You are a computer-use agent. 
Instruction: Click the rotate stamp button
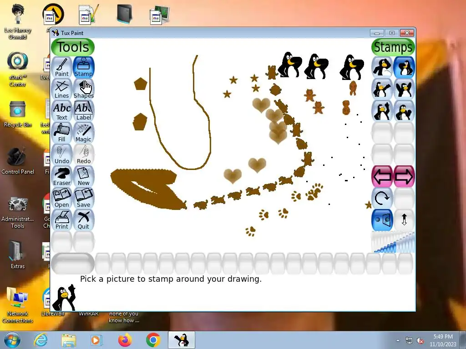coord(382,198)
